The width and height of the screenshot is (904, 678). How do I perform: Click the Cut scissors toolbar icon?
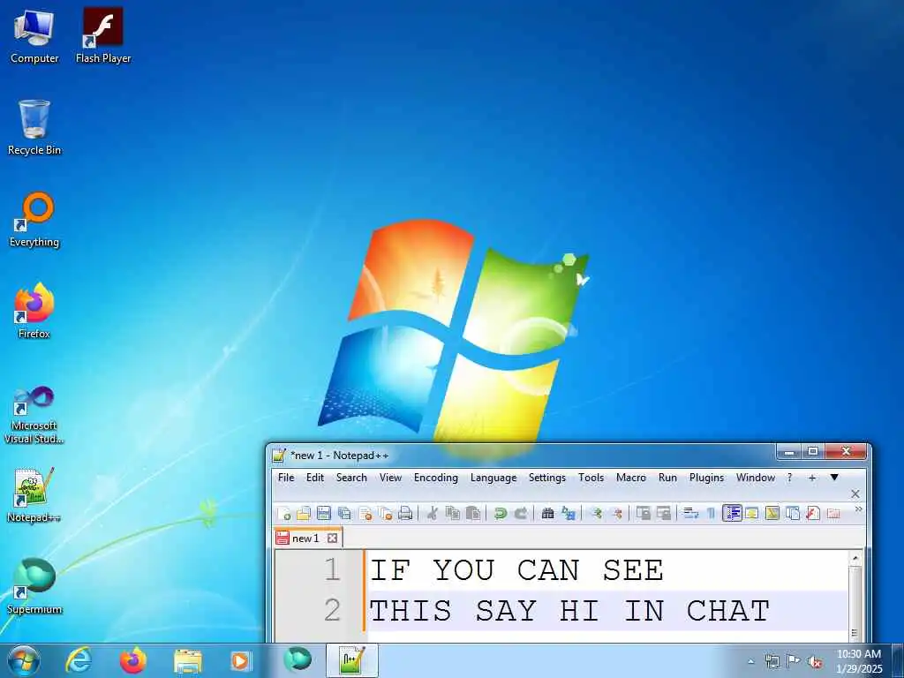pos(433,513)
